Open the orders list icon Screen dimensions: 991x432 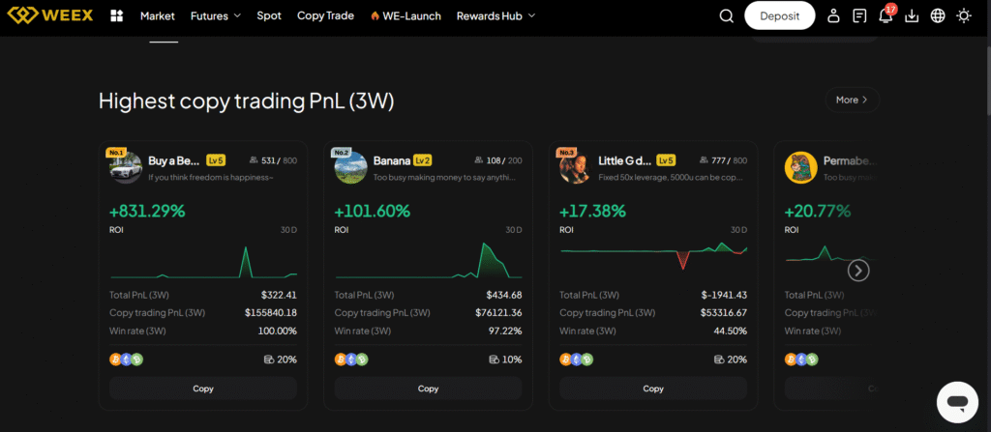pos(859,15)
